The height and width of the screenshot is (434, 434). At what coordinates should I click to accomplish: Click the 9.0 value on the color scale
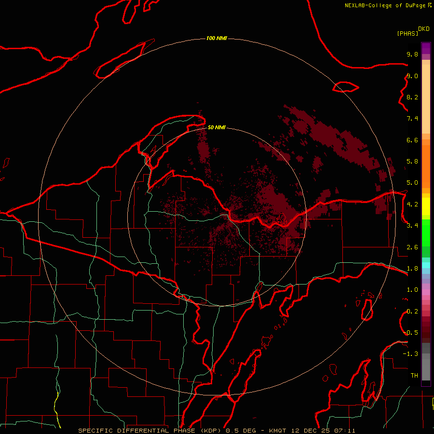coord(412,76)
